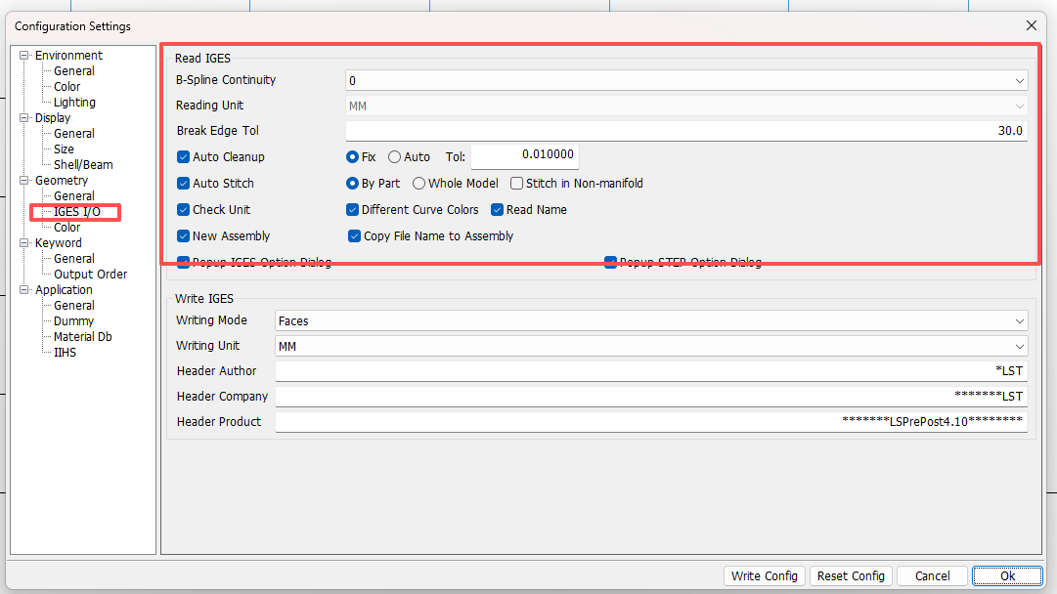The width and height of the screenshot is (1057, 594).
Task: Choose the By Part stitch option
Action: coord(352,184)
